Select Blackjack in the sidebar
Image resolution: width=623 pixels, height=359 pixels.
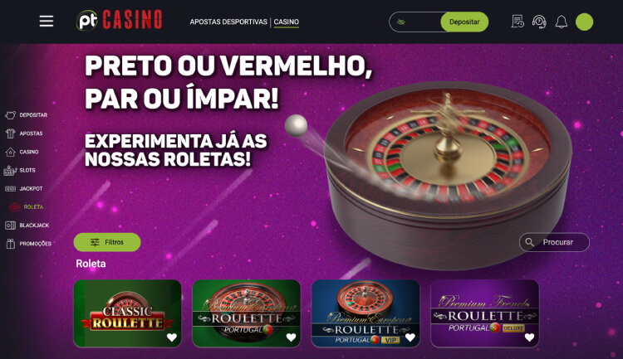tap(27, 226)
